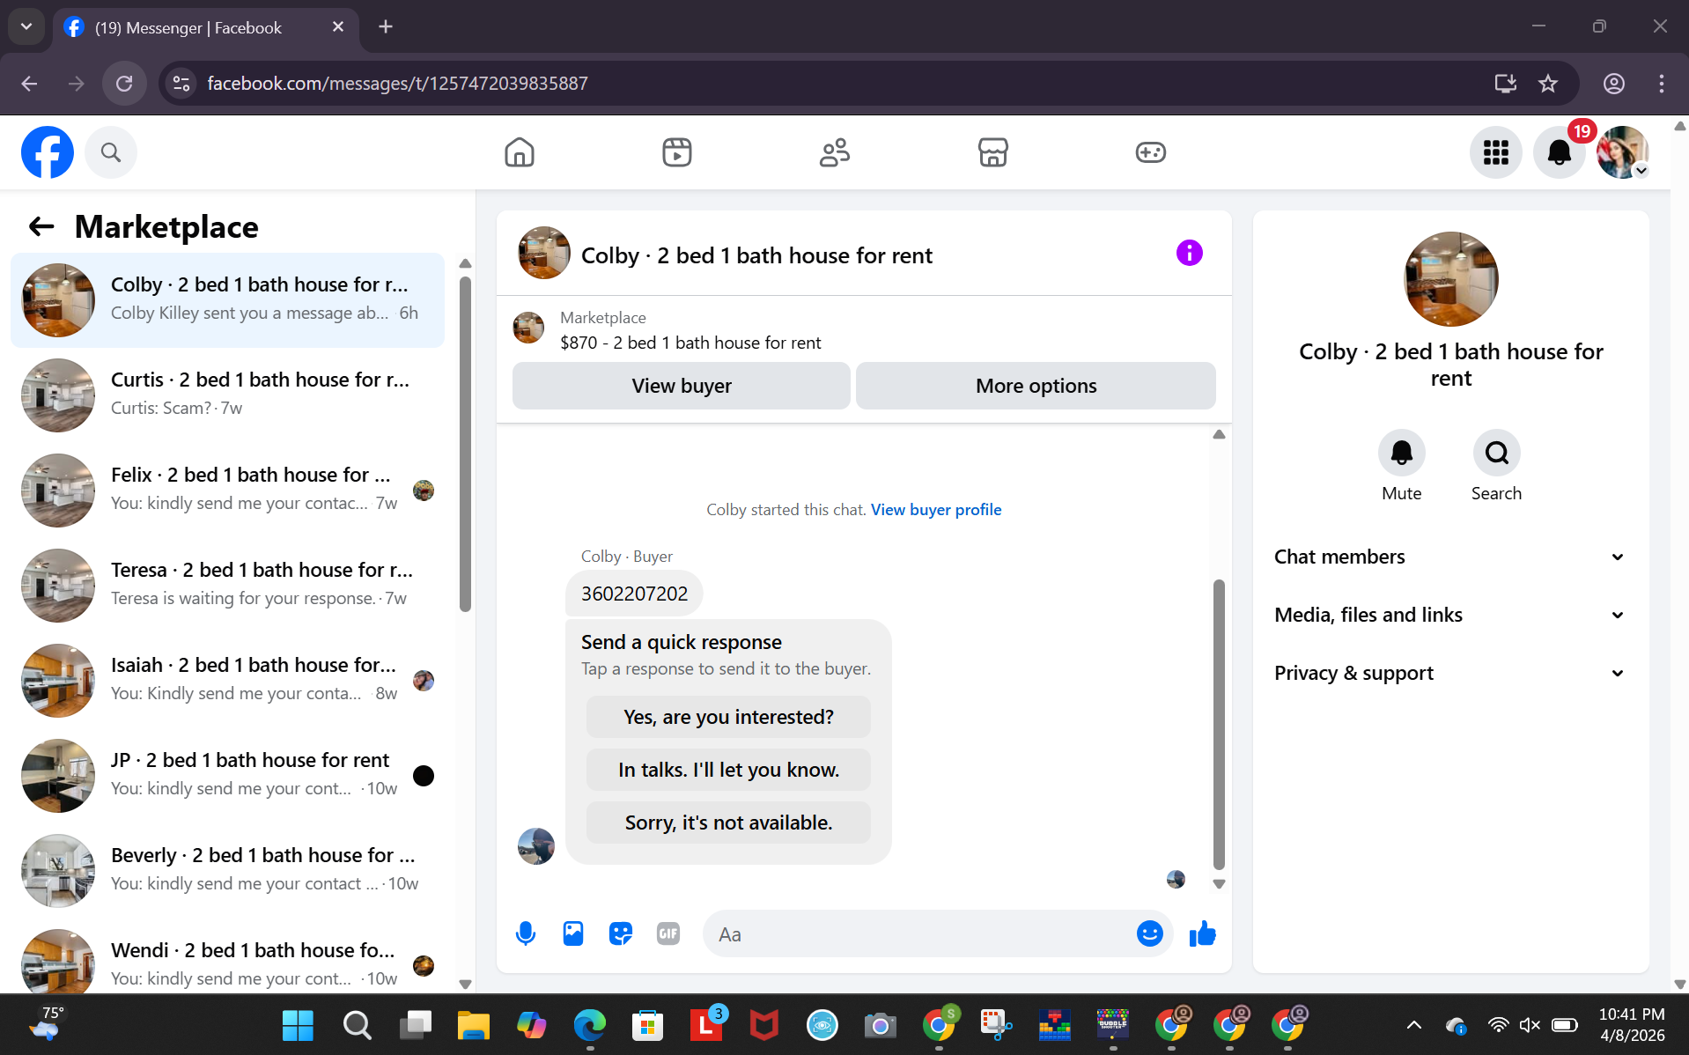Select the Messenger | Facebook tab
The width and height of the screenshot is (1689, 1055).
tap(205, 27)
